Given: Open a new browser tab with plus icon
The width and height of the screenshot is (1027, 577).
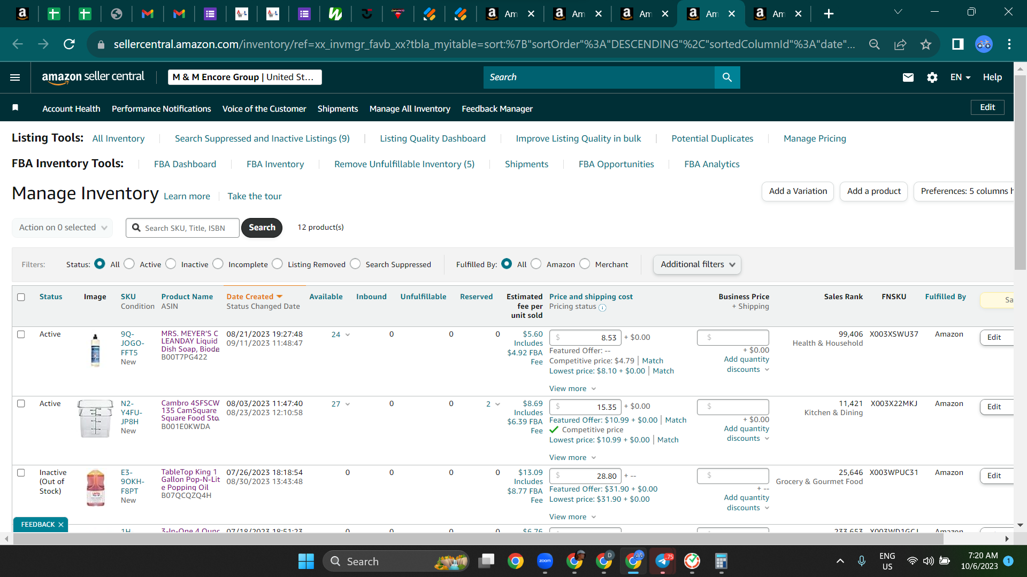Looking at the screenshot, I should [829, 14].
